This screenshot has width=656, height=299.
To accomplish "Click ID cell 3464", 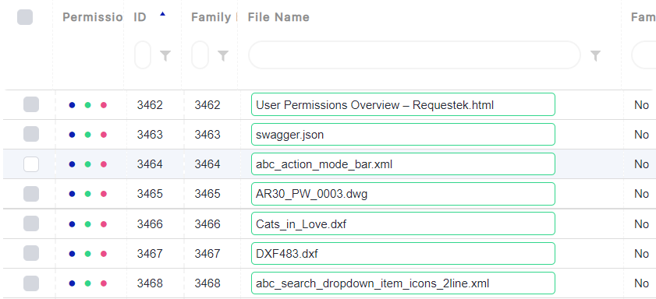I will [x=150, y=164].
